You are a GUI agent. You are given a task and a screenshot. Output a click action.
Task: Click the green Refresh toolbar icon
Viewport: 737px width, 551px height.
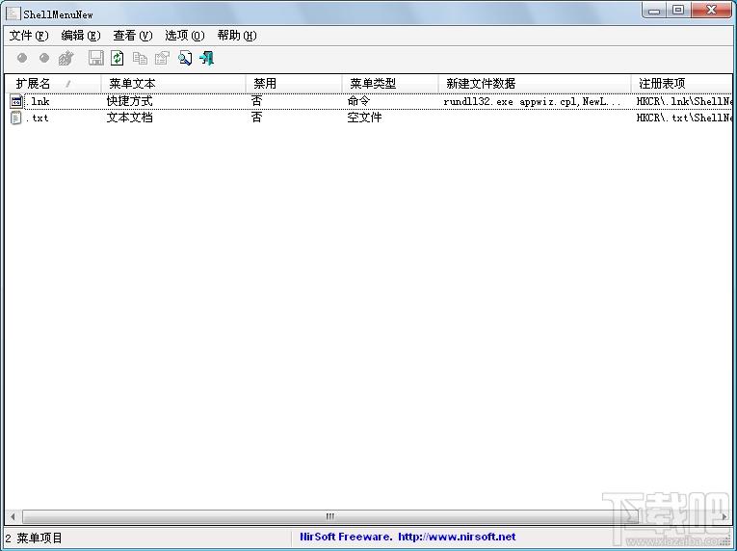[118, 59]
